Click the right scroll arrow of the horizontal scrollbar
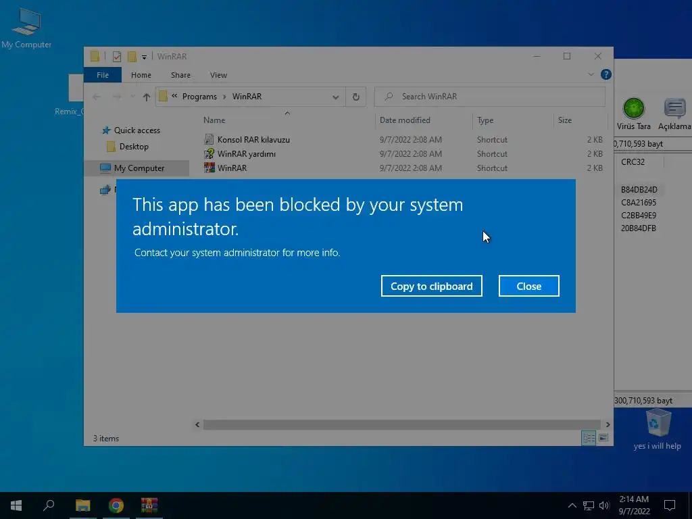 [608, 424]
